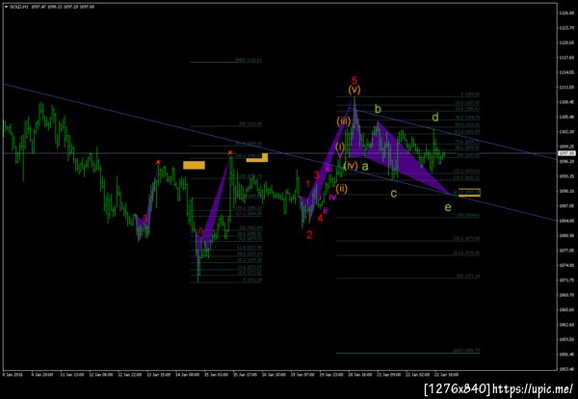Click the GOLD,H1 symbol title text

click(x=19, y=7)
